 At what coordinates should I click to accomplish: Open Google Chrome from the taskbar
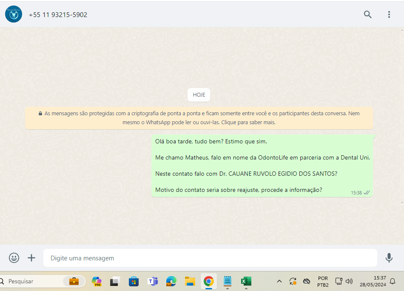coord(208,281)
